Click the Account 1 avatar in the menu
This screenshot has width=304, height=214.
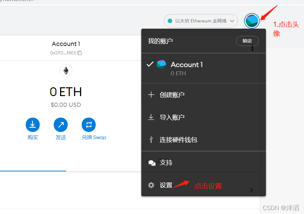(x=161, y=64)
